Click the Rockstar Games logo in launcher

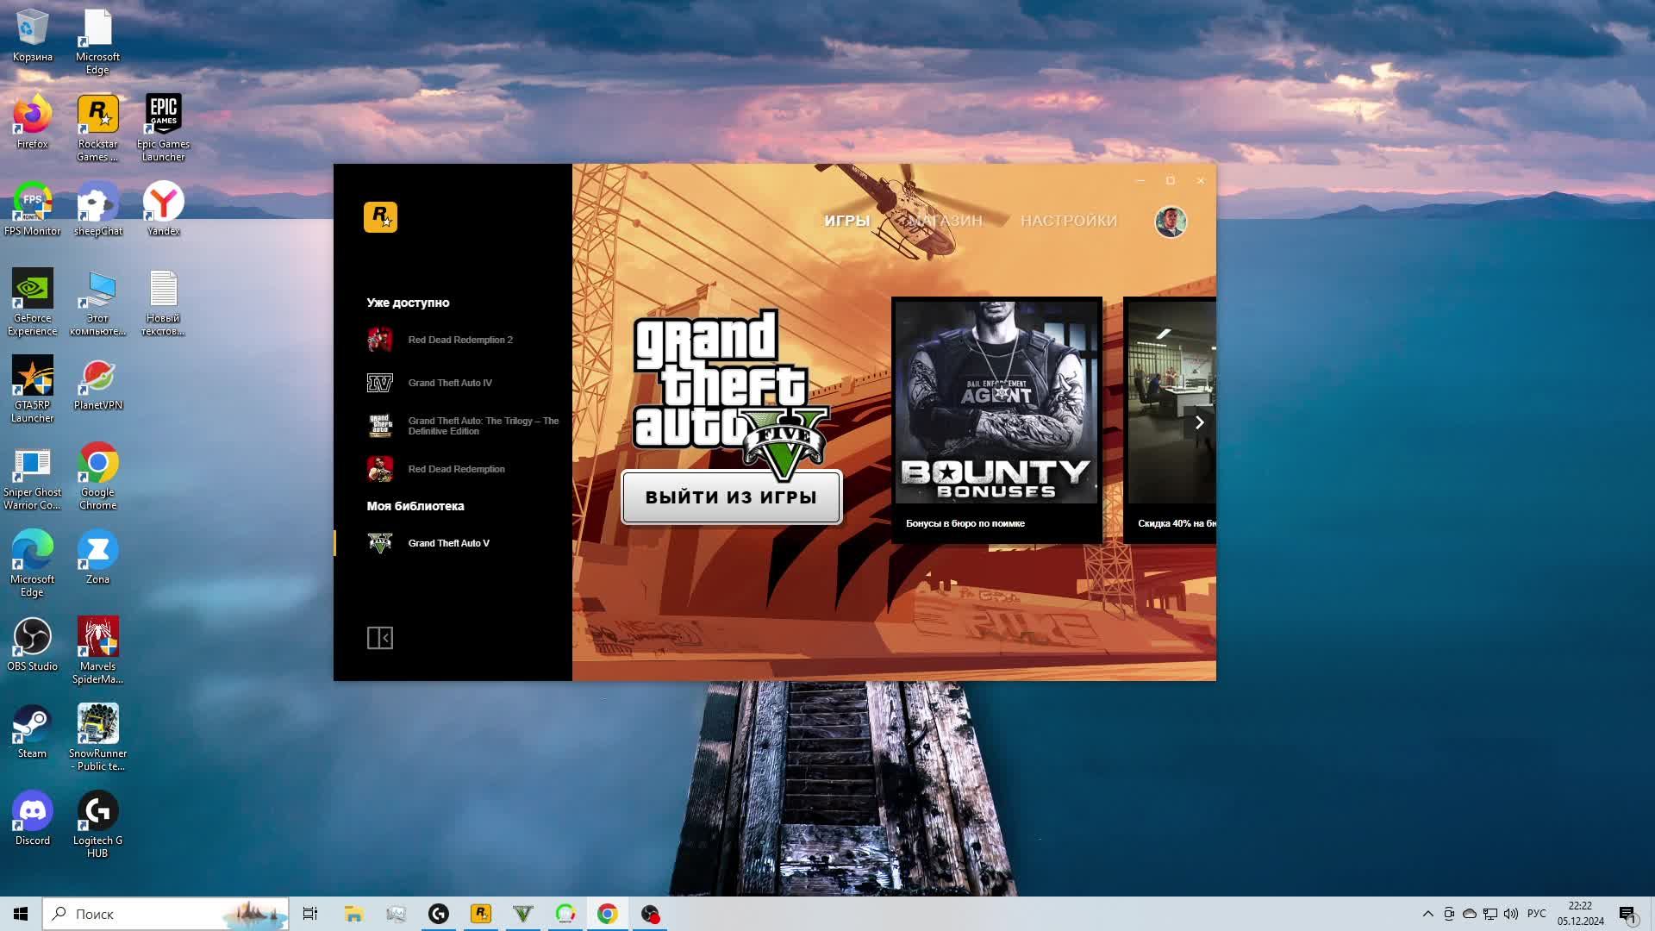pyautogui.click(x=380, y=217)
